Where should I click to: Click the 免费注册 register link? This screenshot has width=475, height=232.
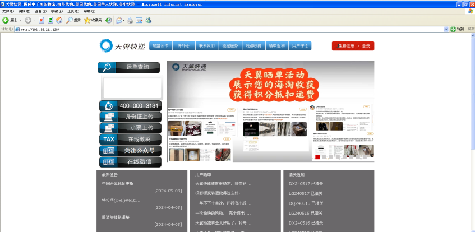pyautogui.click(x=346, y=46)
